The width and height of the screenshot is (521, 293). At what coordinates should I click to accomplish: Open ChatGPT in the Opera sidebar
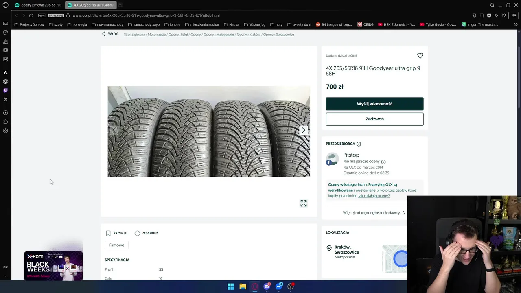[5, 81]
